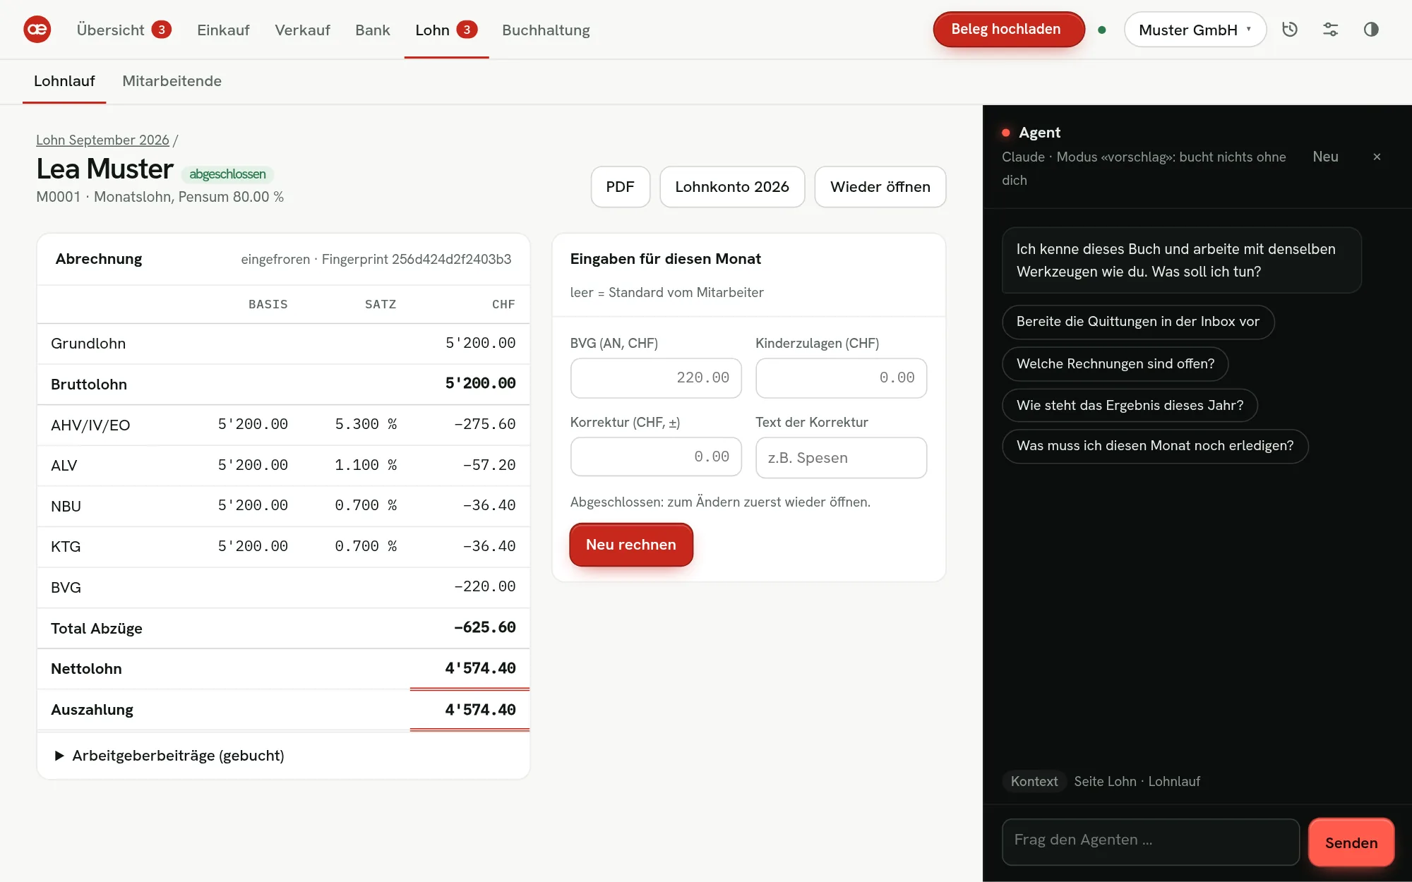Focus the Kinderzulagen (CHF) field
The image size is (1412, 882).
841,378
